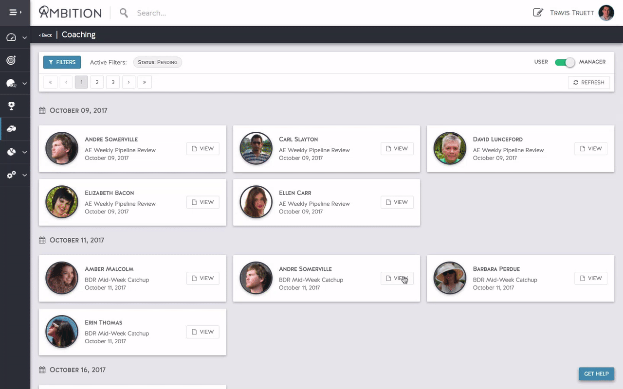This screenshot has height=389, width=623.
Task: View Erin Thomas's BDR Mid-Week Catchup
Action: click(203, 332)
